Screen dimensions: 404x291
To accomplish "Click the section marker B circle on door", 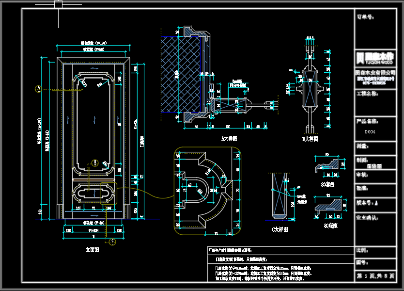I will click(95, 162).
